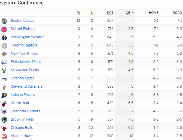Image resolution: width=183 pixels, height=140 pixels.
Task: Open the Atlanta Hawks team link
Action: (23, 136)
